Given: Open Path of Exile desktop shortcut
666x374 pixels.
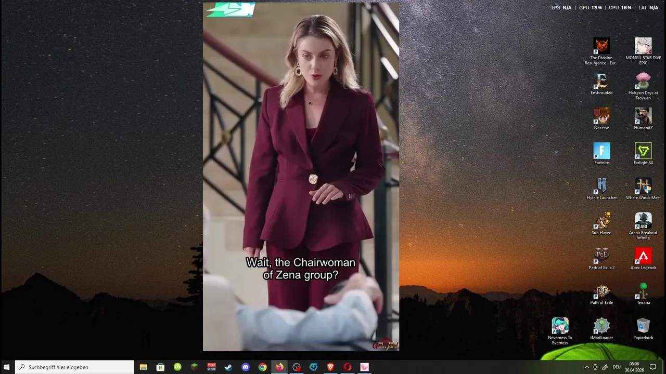Looking at the screenshot, I should click(601, 293).
